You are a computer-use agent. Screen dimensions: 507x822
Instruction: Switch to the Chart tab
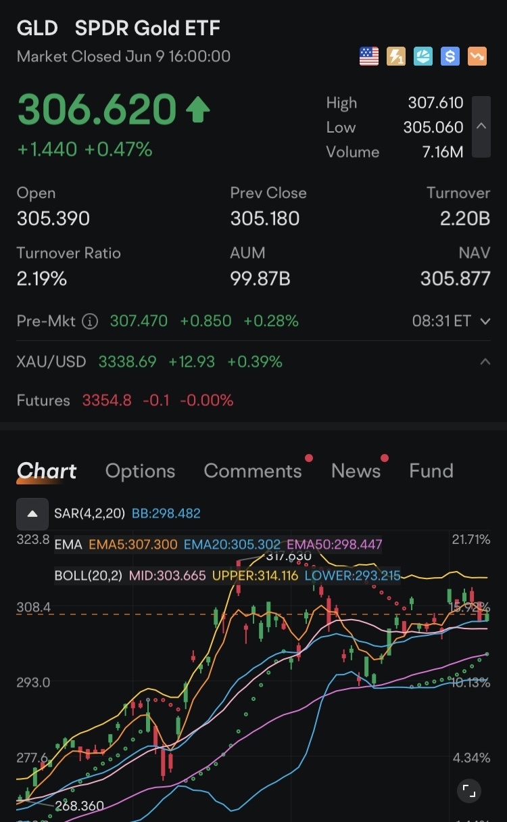pyautogui.click(x=47, y=471)
